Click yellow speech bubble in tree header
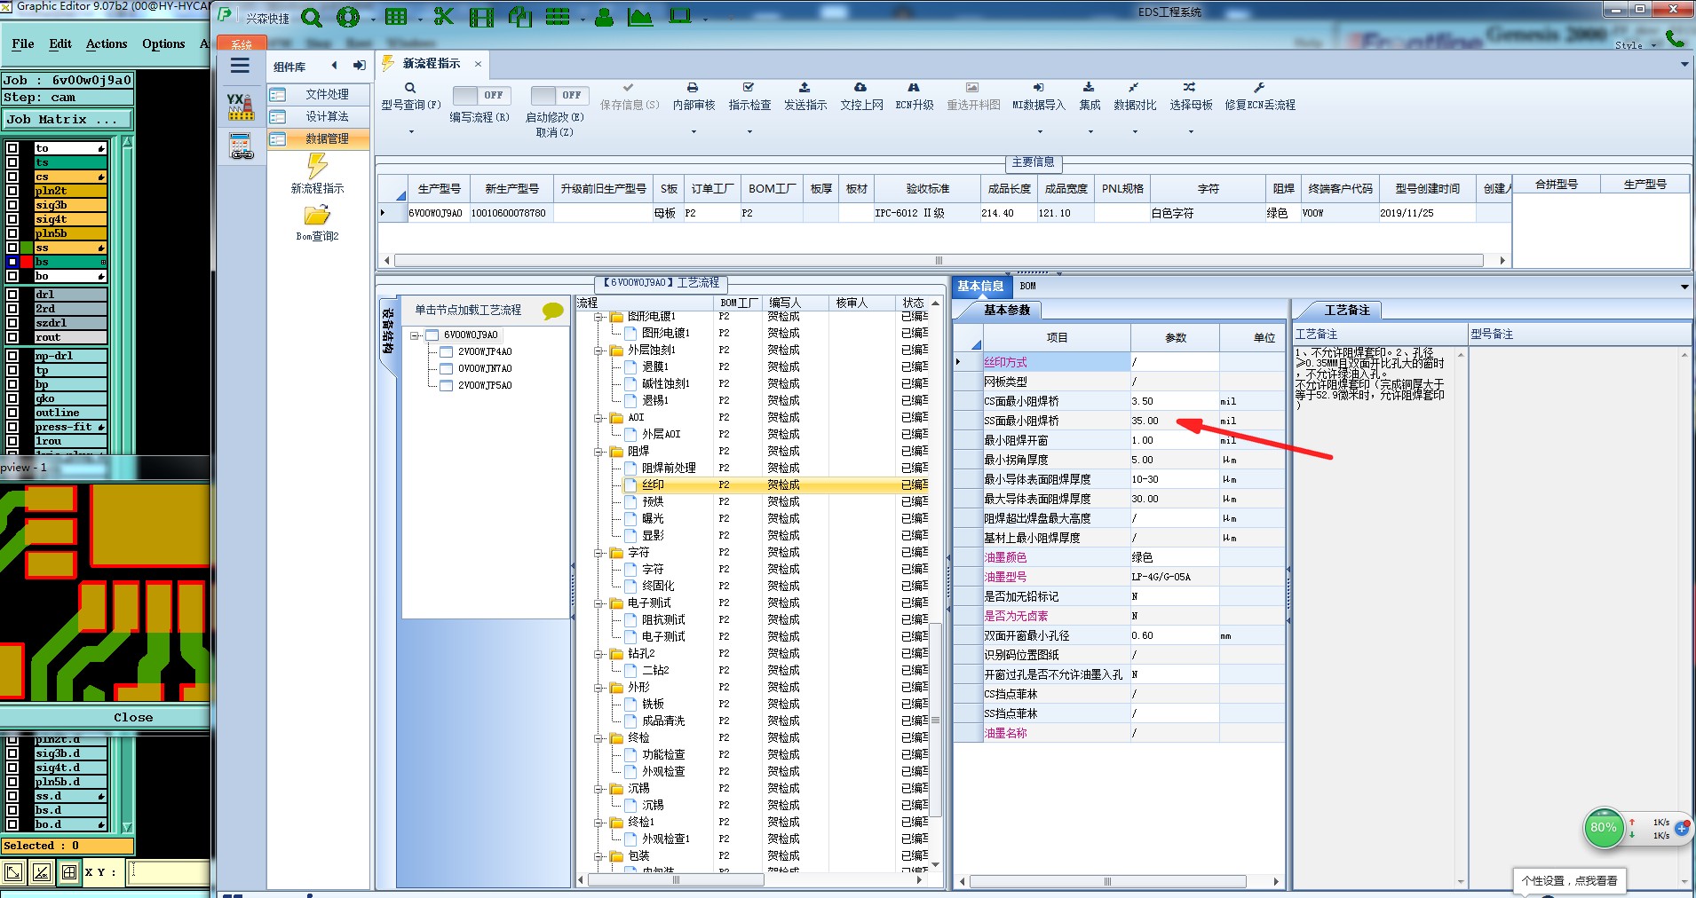Screen dimensions: 1696x898 coord(552,311)
